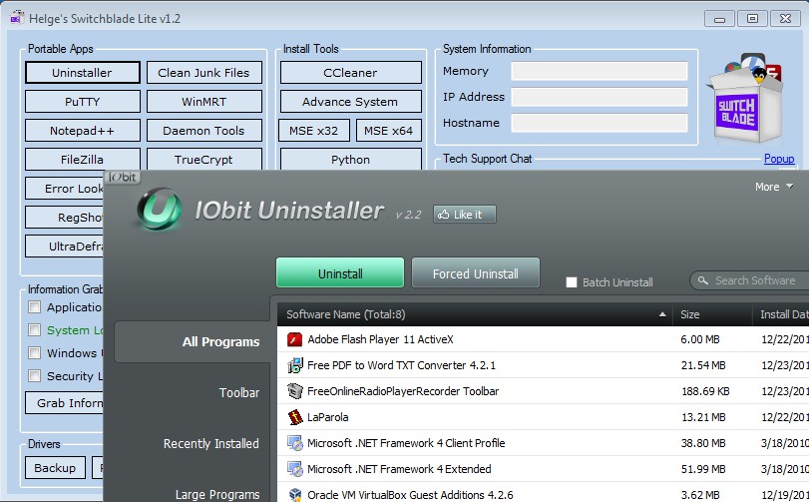809x502 pixels.
Task: Launch FileZilla portable app
Action: point(83,160)
